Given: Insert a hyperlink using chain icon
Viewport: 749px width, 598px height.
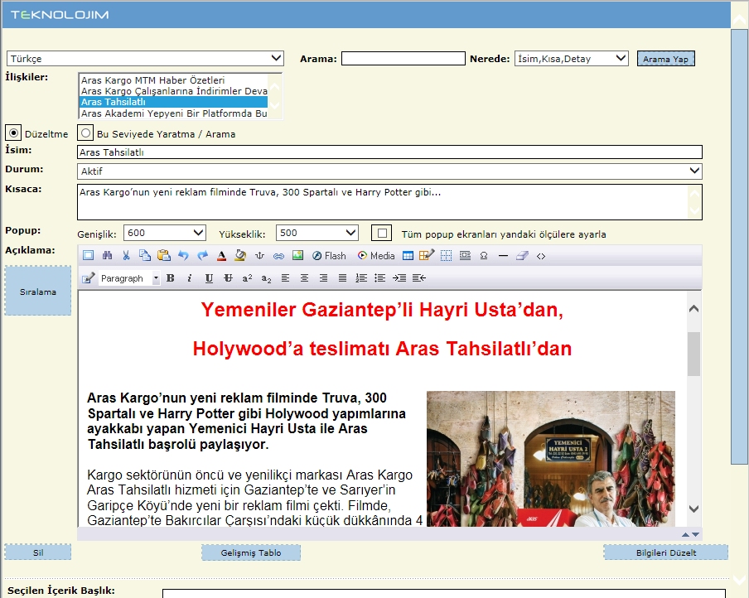Looking at the screenshot, I should 278,256.
